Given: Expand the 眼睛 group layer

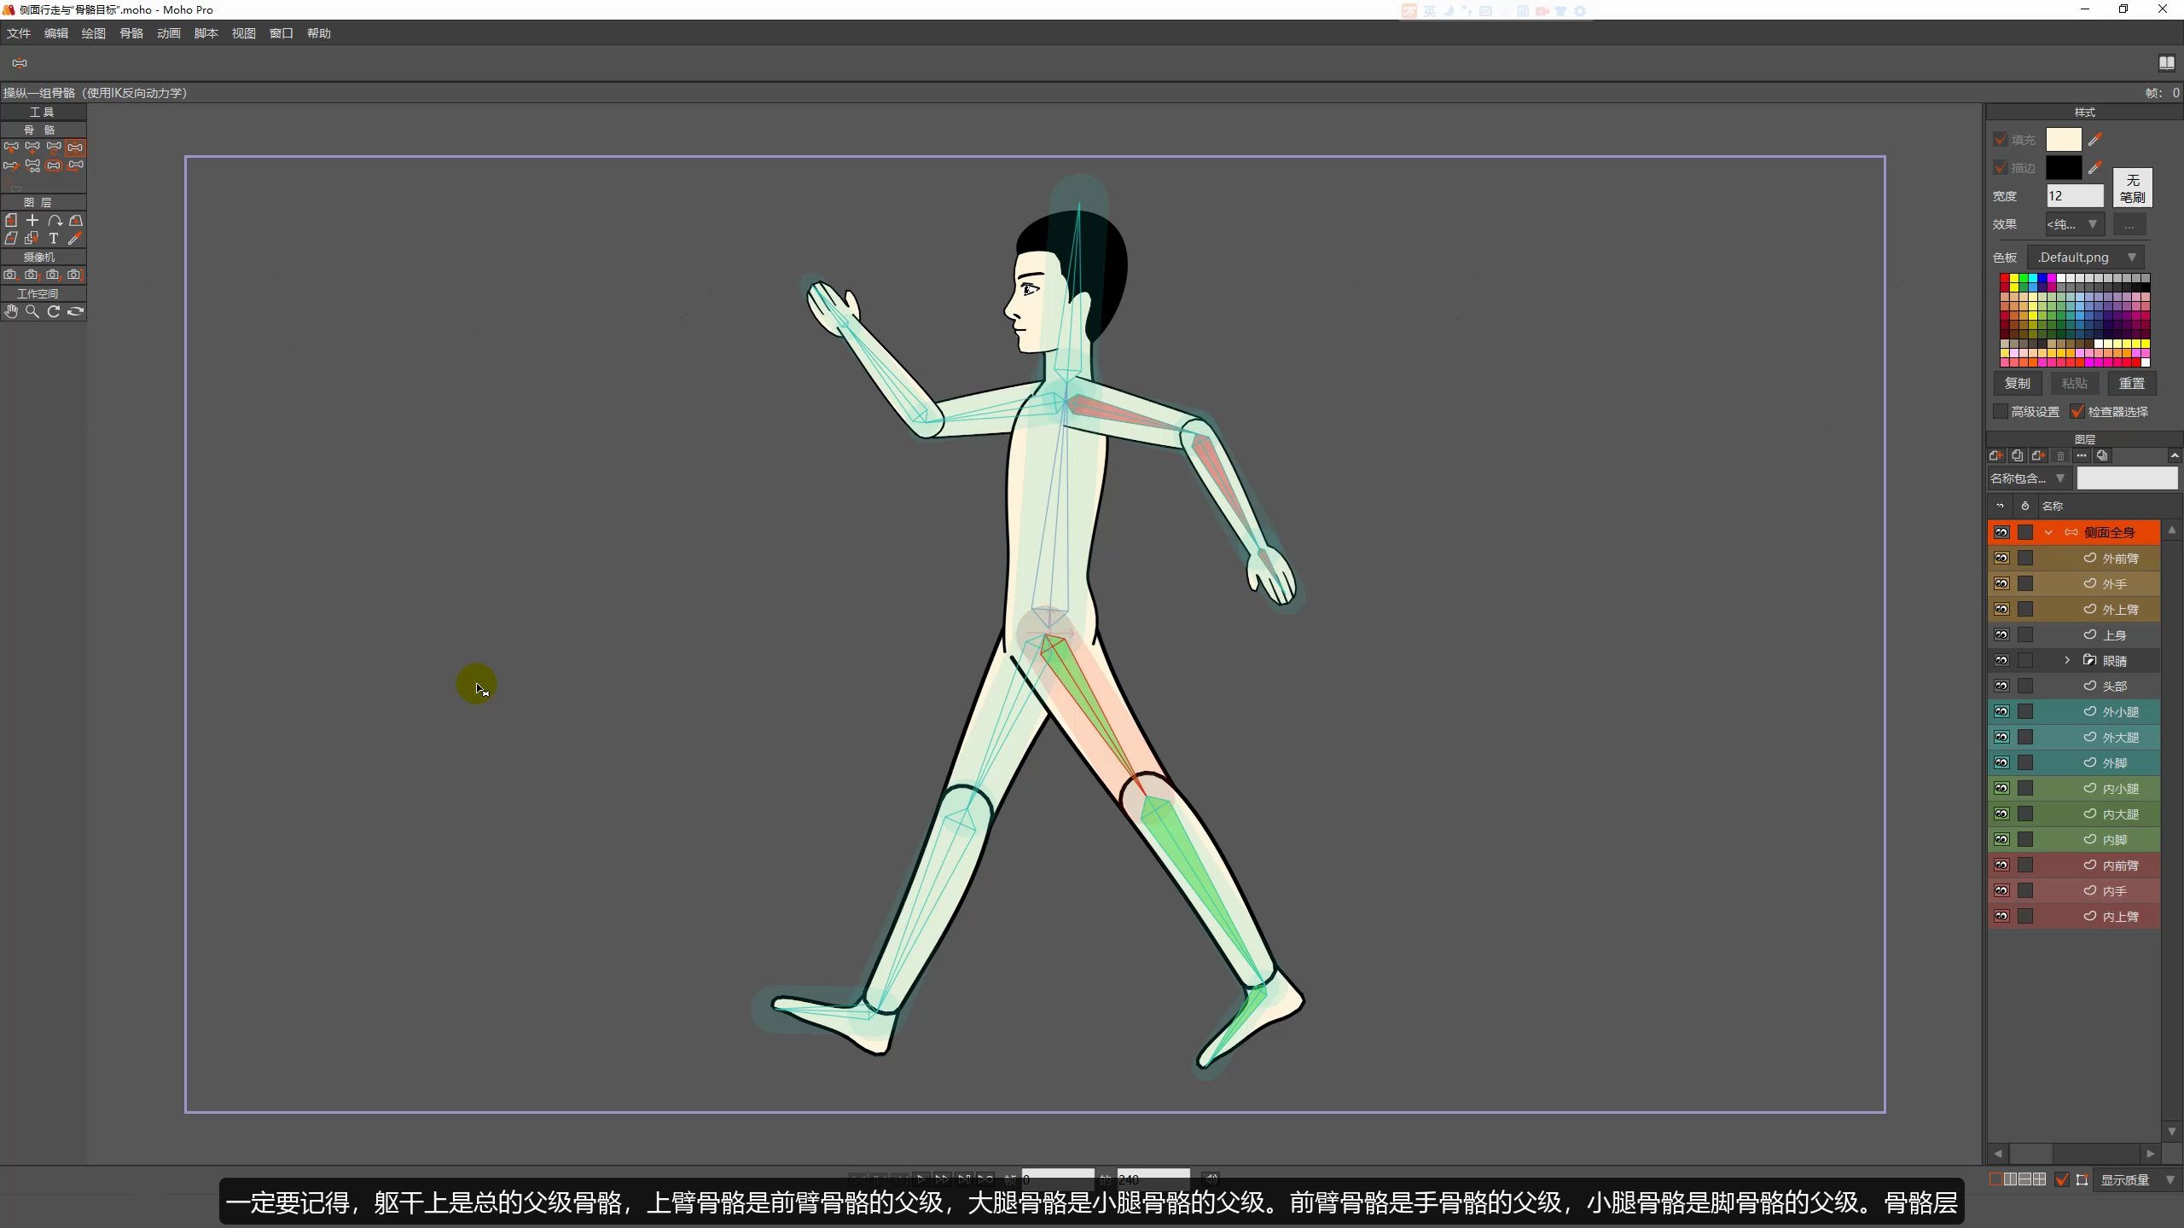Looking at the screenshot, I should point(2067,660).
